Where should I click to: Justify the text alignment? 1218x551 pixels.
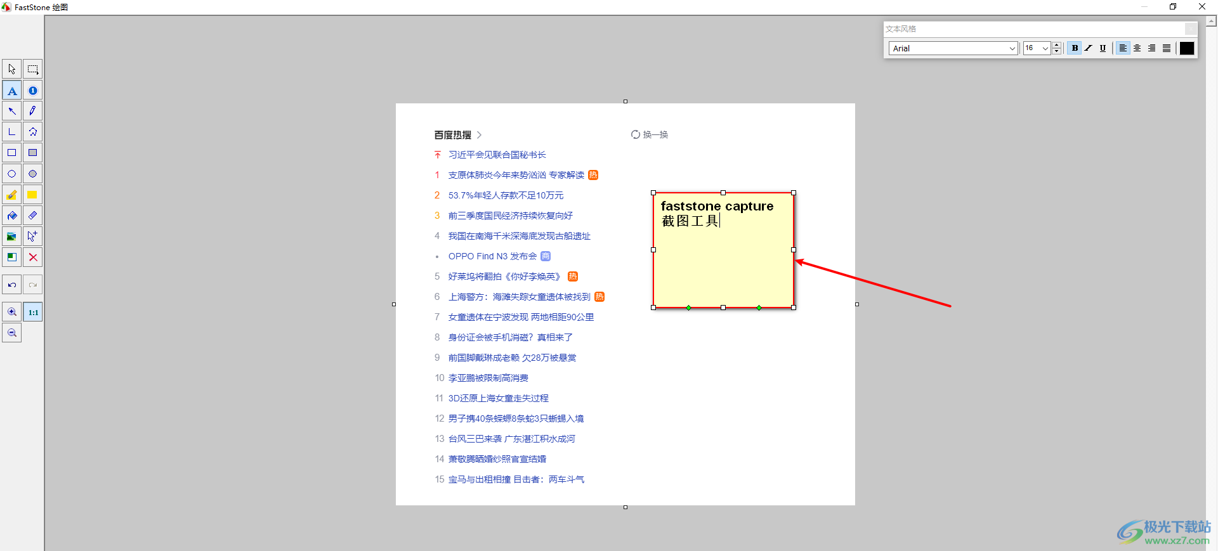[1167, 48]
